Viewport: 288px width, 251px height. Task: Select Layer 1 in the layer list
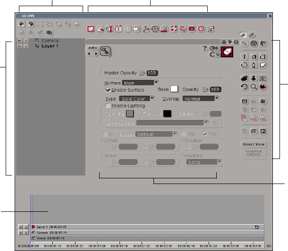click(50, 46)
